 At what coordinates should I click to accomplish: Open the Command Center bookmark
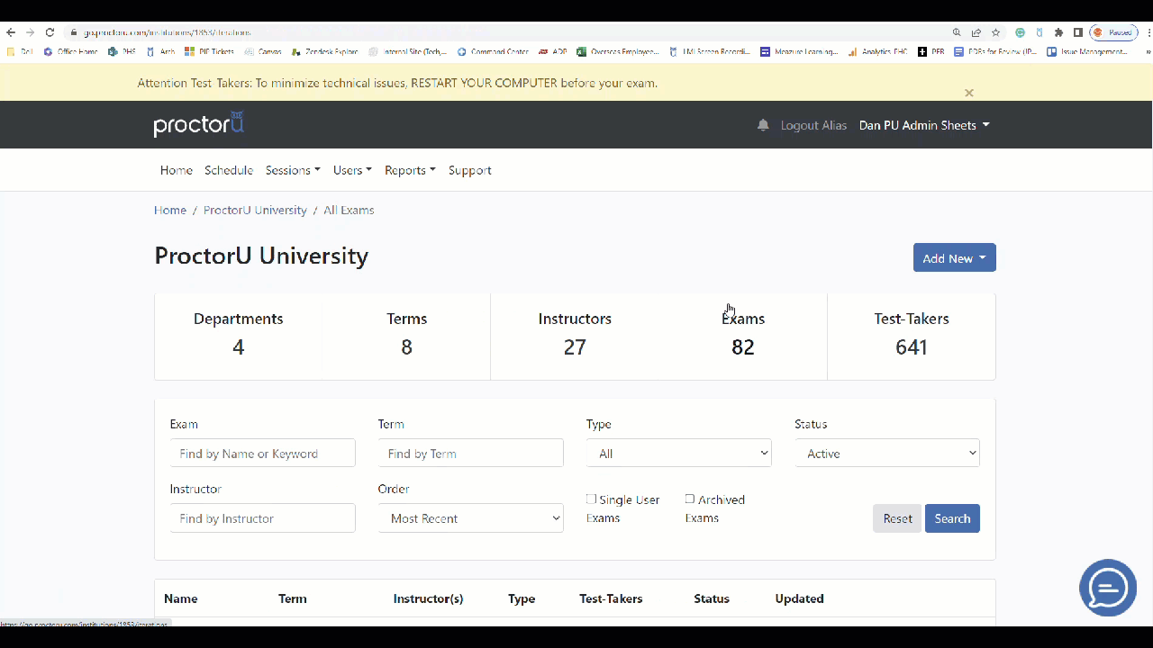point(493,52)
